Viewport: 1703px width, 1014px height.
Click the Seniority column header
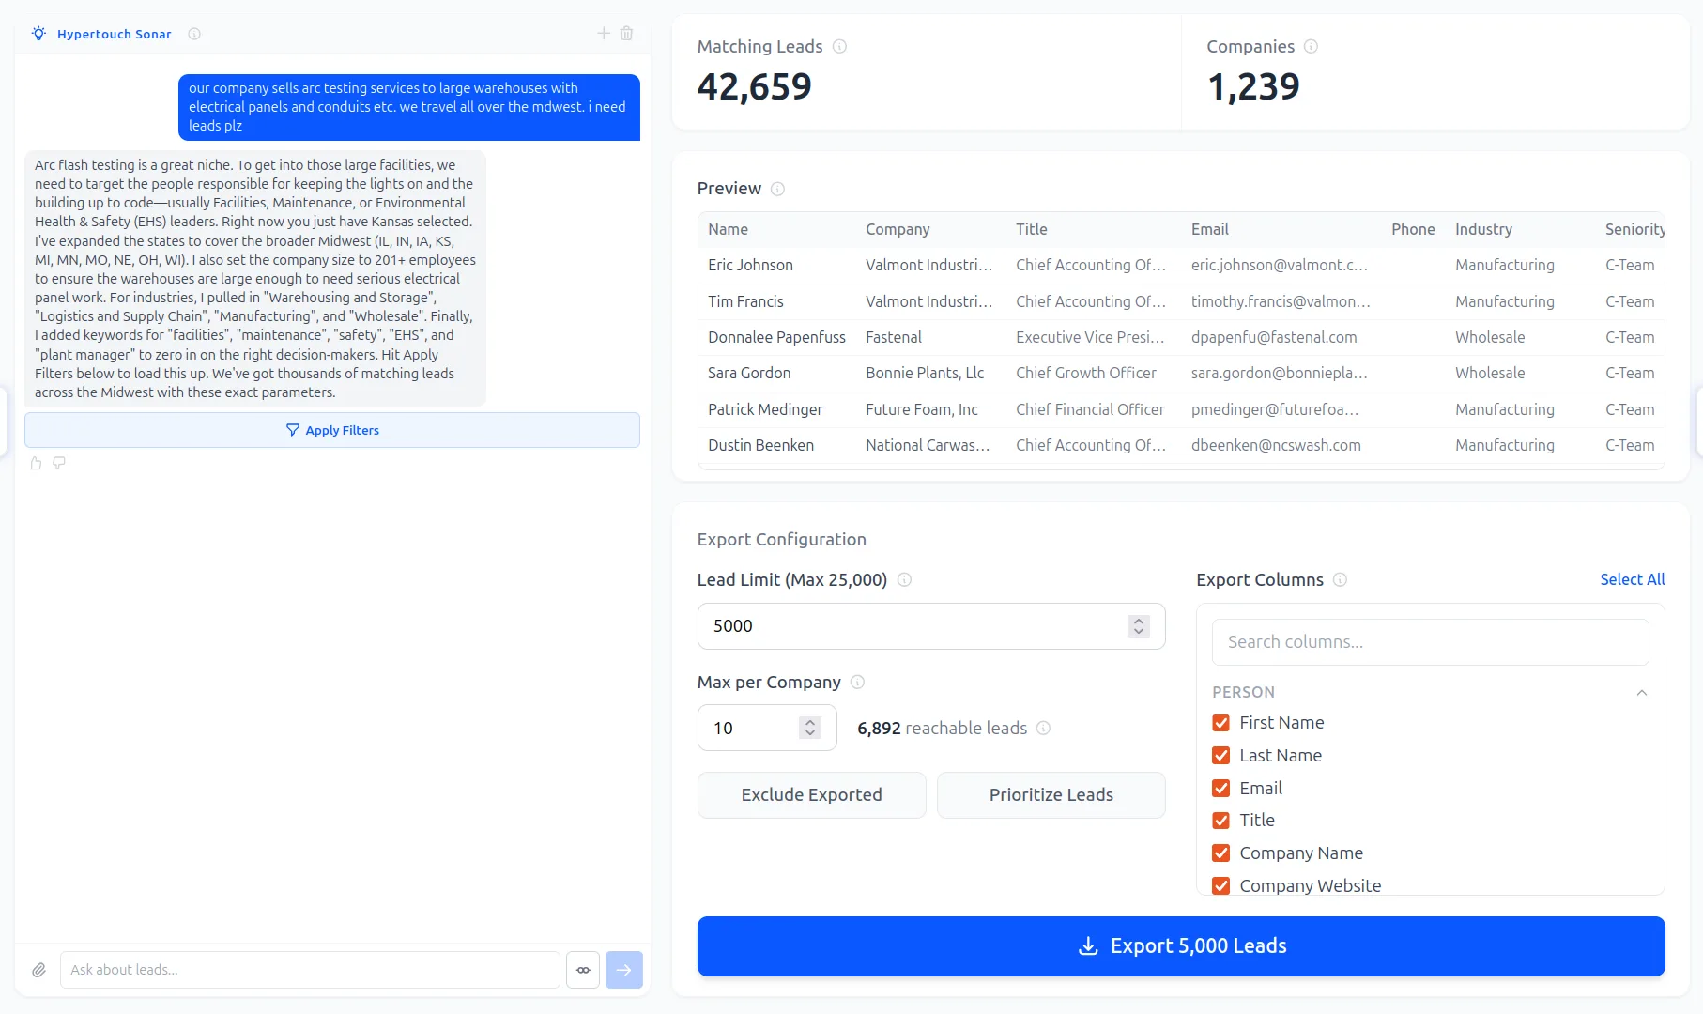tap(1634, 229)
